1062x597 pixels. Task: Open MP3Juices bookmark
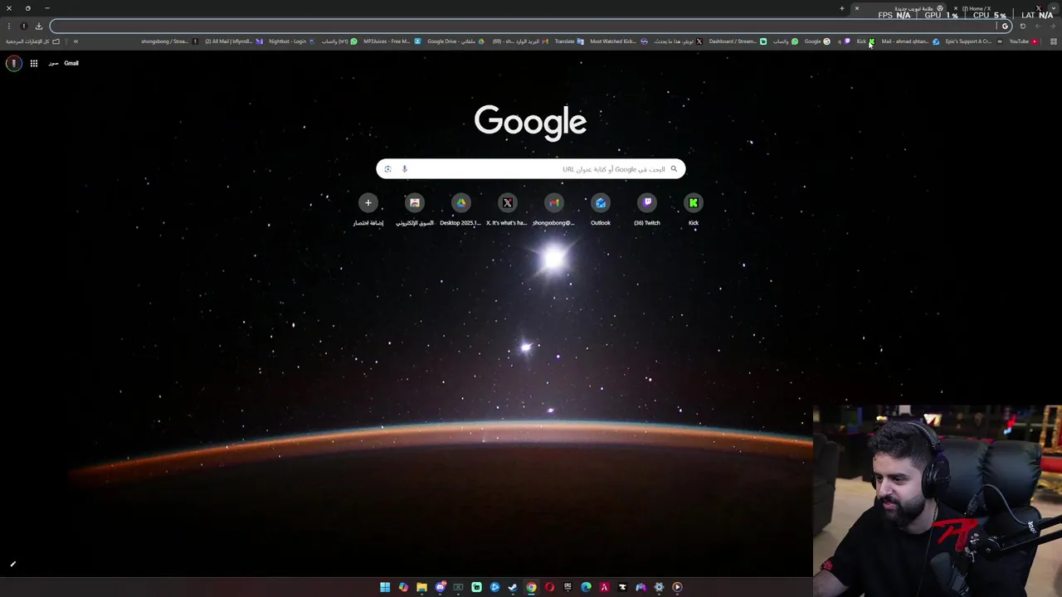click(392, 41)
